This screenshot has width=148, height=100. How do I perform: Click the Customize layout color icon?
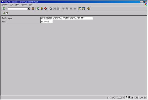pos(146,5)
